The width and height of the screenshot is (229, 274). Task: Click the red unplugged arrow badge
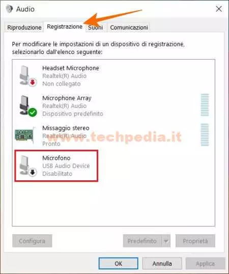33,82
